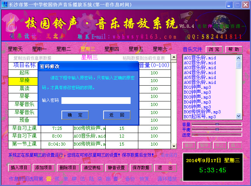Click the 恢复 restore link
The width and height of the screenshot is (251, 186).
144,179
